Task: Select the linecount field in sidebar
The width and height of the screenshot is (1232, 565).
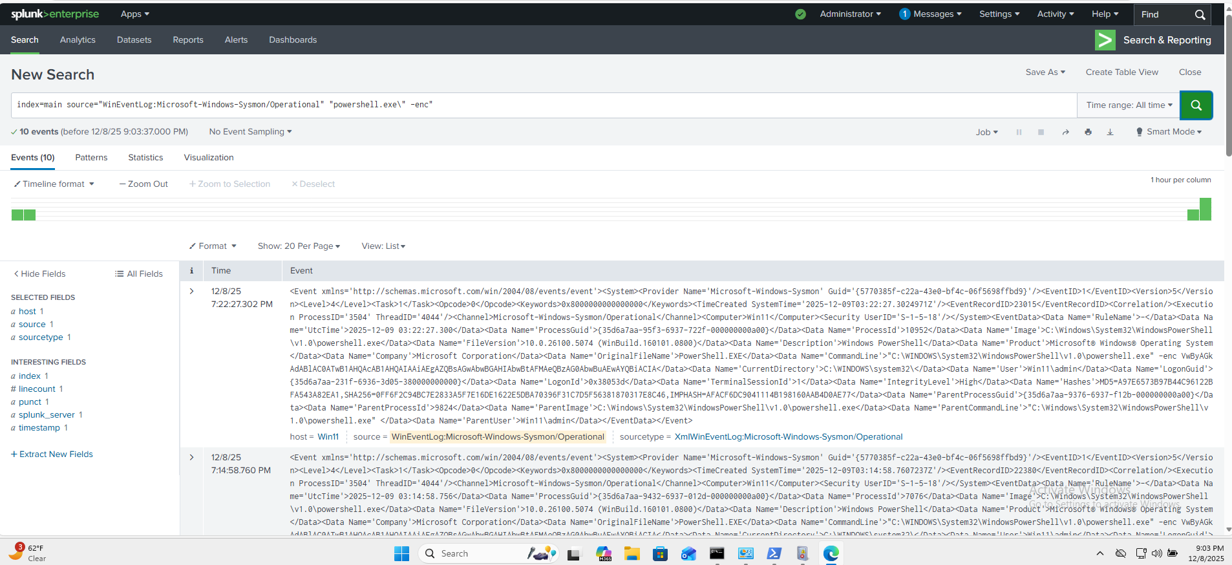Action: point(37,389)
